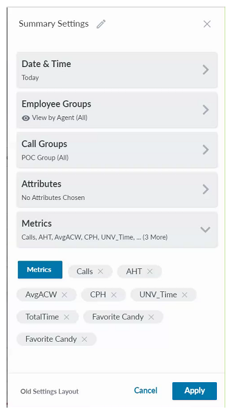Image resolution: width=227 pixels, height=413 pixels.
Task: Remove the first Favorite Candy chip
Action: pyautogui.click(x=151, y=317)
